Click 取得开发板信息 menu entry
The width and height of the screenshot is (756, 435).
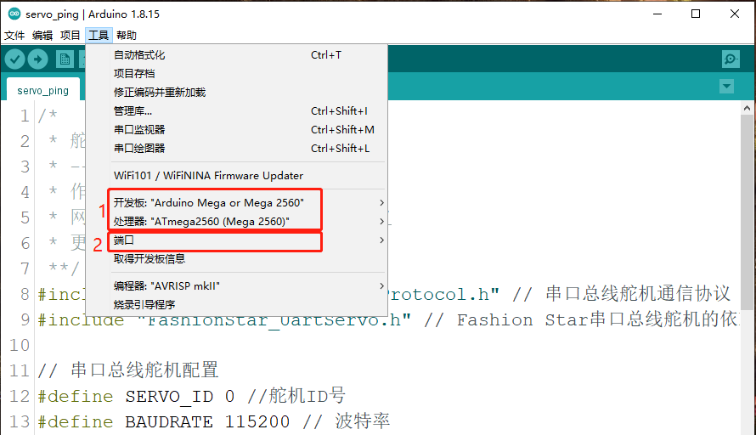point(150,259)
